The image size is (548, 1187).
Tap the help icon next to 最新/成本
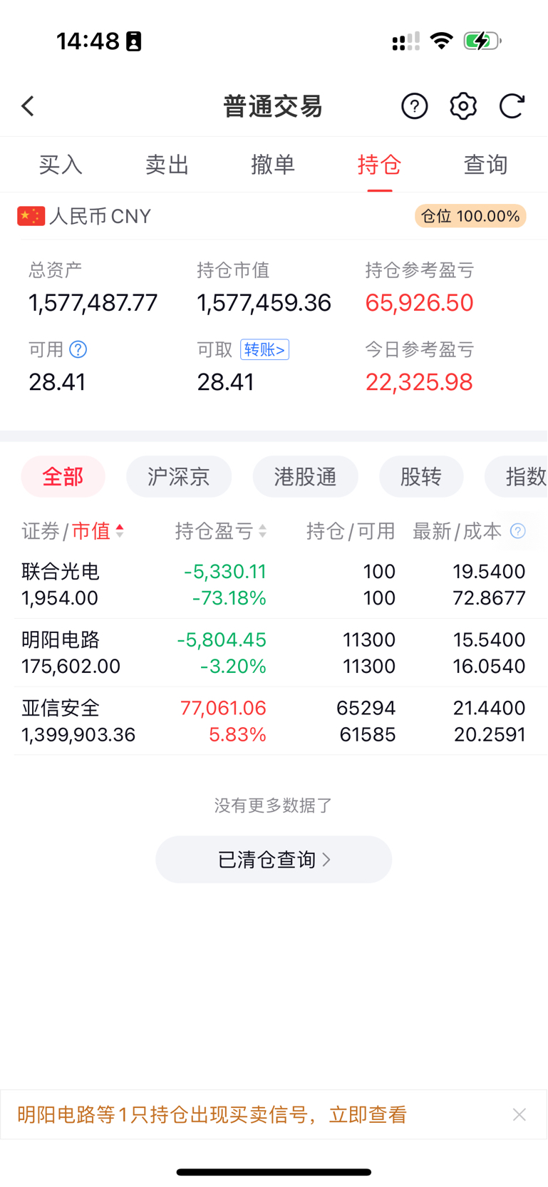tap(518, 531)
